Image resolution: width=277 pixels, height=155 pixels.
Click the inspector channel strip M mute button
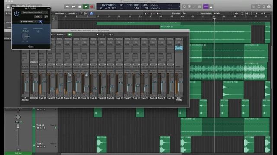click(18, 149)
